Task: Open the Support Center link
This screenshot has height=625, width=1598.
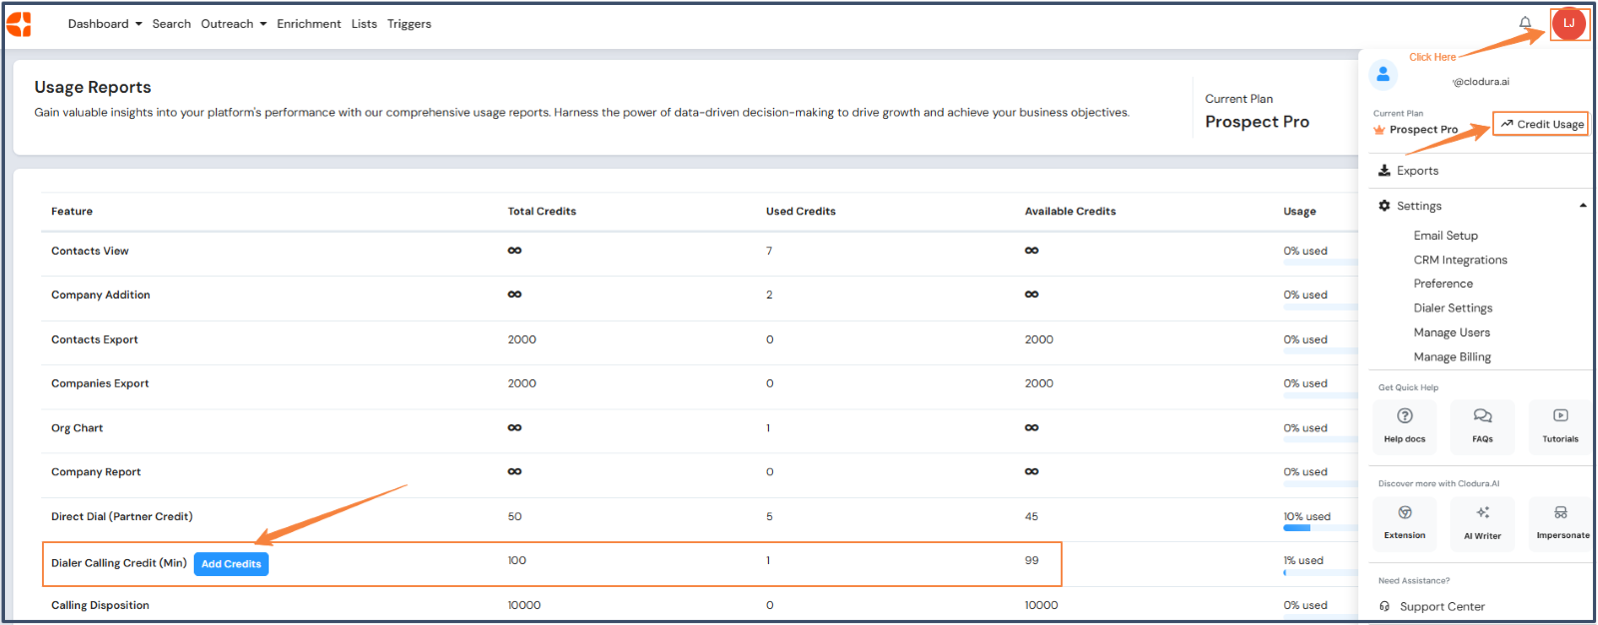Action: click(x=1441, y=606)
